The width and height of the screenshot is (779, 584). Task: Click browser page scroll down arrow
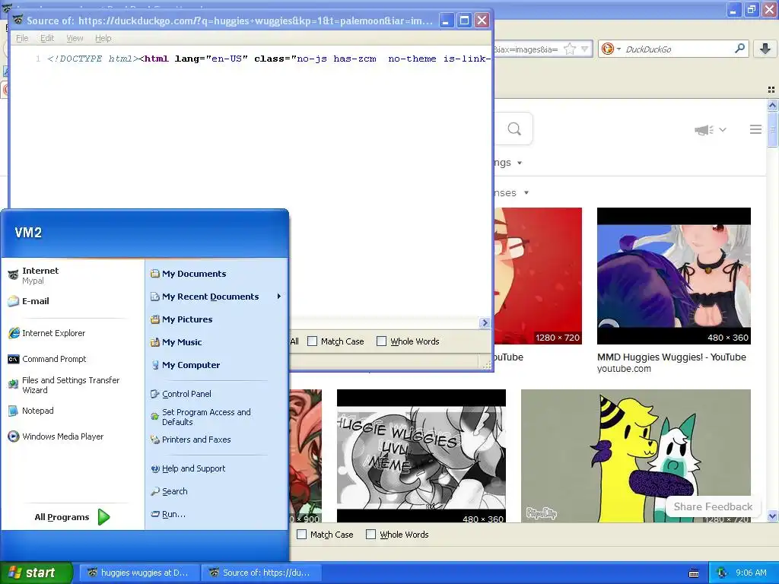(772, 516)
